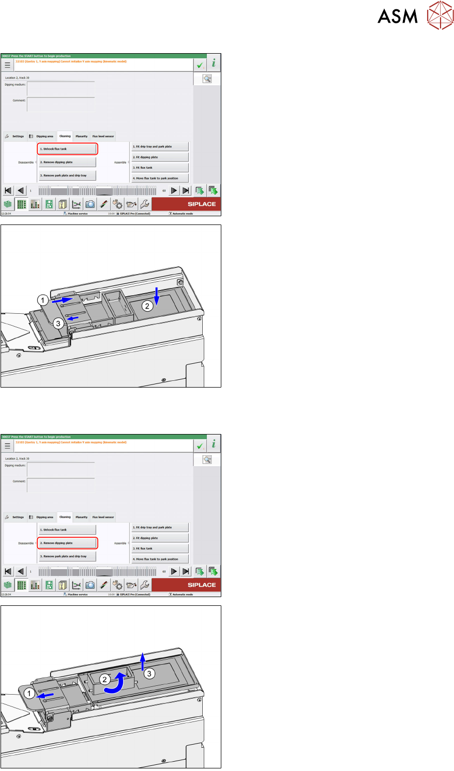Go to next track in upper screenshot
454x771 pixels.
[x=174, y=191]
